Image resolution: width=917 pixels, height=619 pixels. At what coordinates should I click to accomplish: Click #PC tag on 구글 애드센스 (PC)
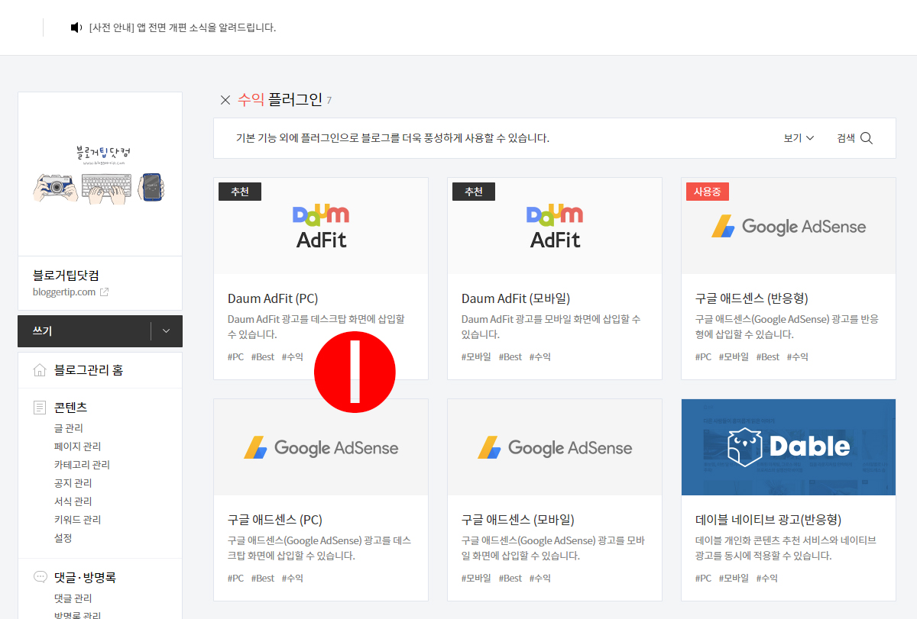(x=236, y=578)
